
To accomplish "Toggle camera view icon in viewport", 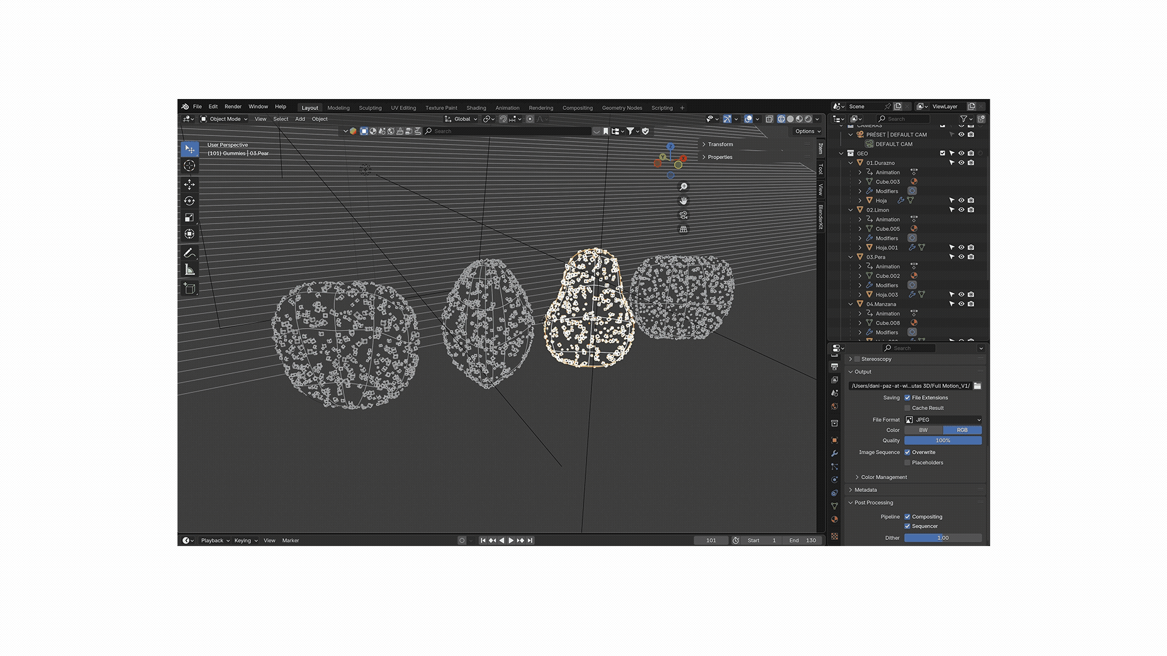I will [x=683, y=215].
